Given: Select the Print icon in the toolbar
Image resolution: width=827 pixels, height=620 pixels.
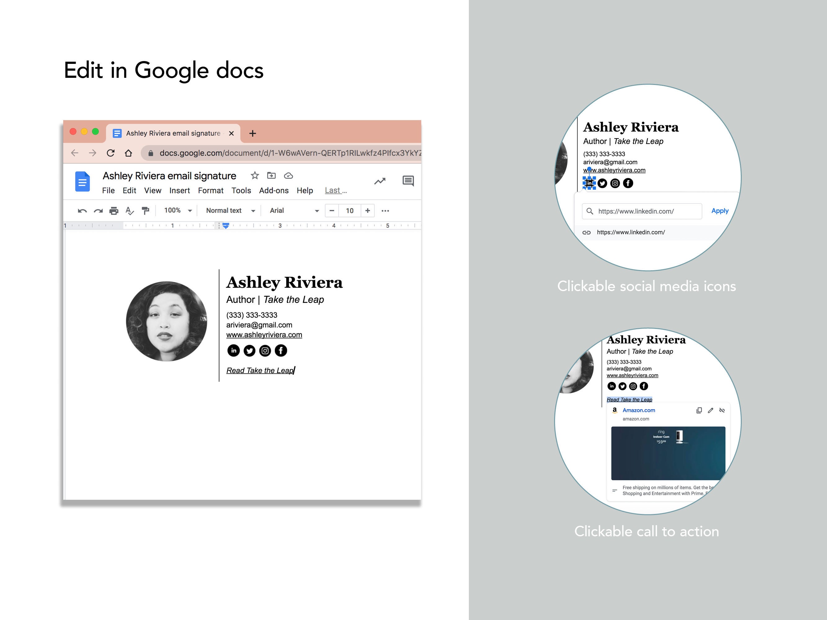Looking at the screenshot, I should pyautogui.click(x=114, y=210).
